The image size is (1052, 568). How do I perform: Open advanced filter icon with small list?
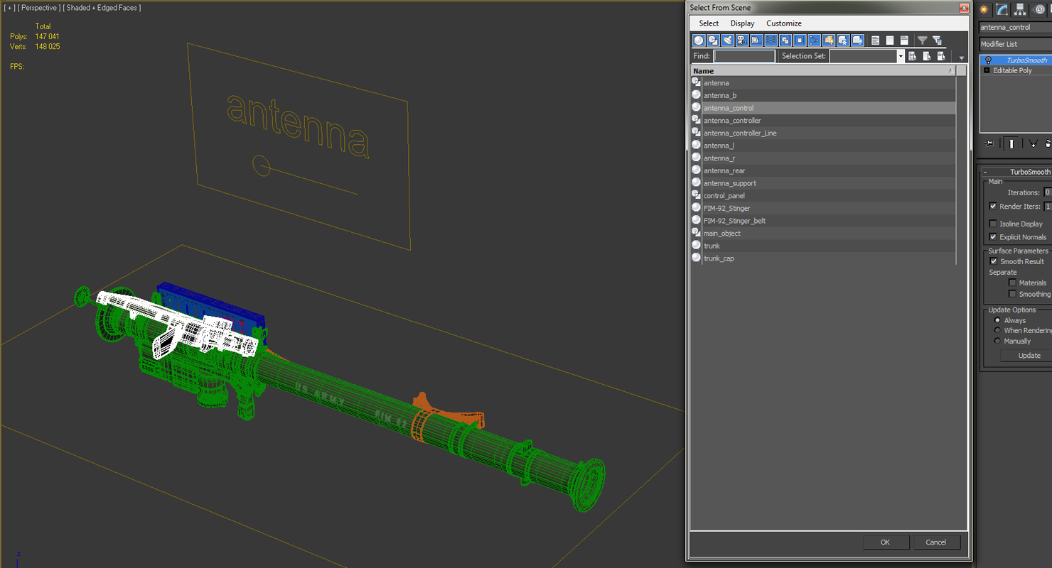pyautogui.click(x=937, y=40)
